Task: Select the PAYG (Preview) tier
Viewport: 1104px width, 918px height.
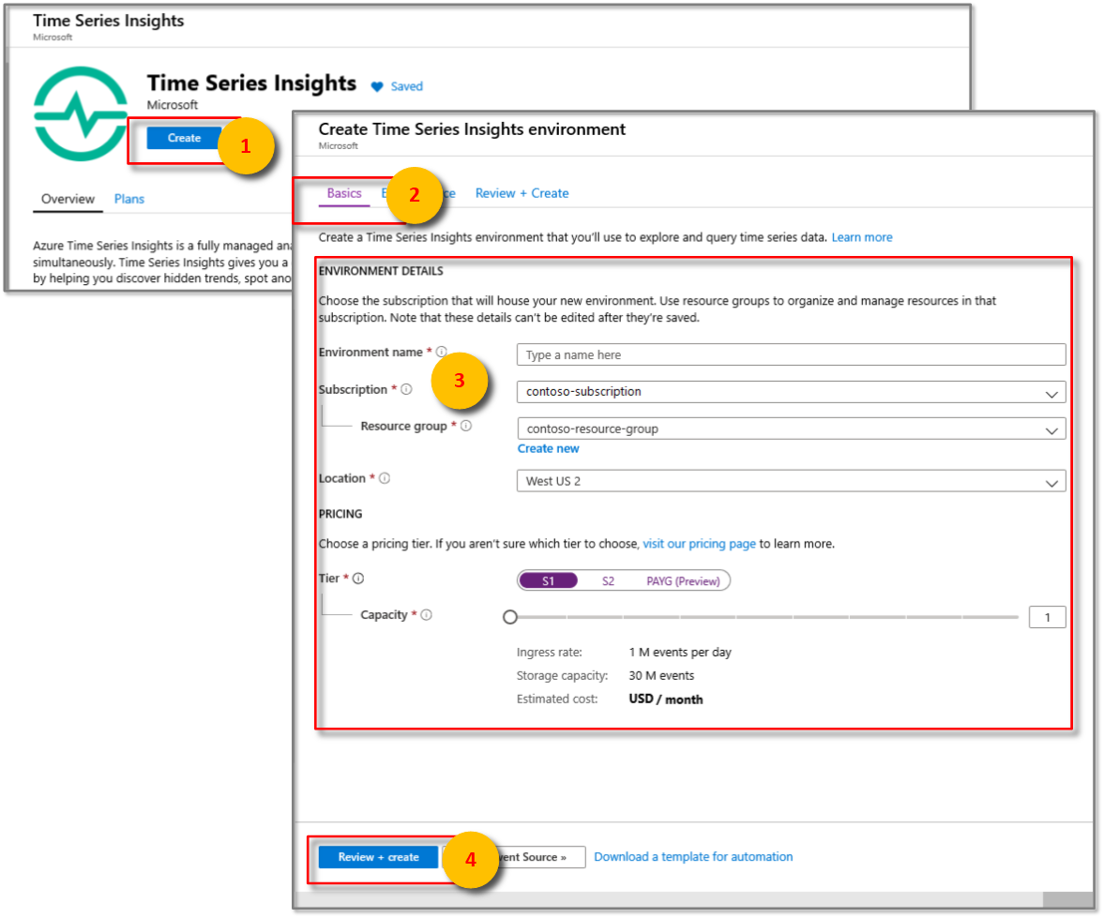Action: (x=683, y=580)
